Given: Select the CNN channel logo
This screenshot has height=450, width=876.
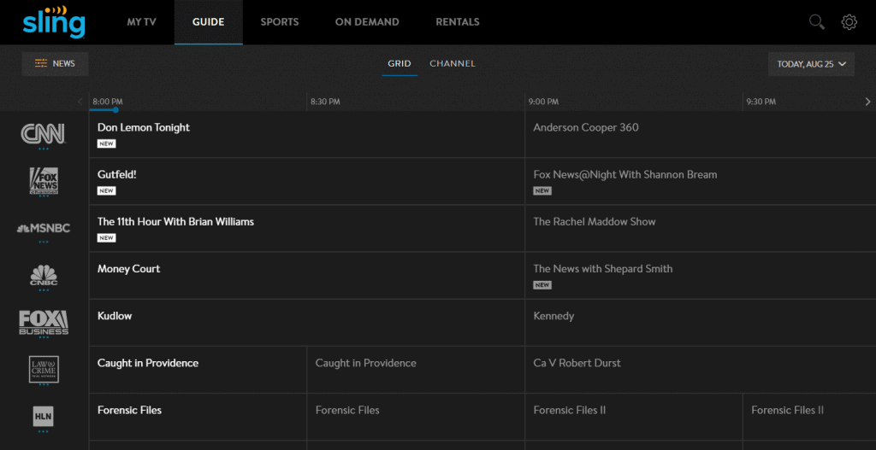Looking at the screenshot, I should (x=43, y=134).
